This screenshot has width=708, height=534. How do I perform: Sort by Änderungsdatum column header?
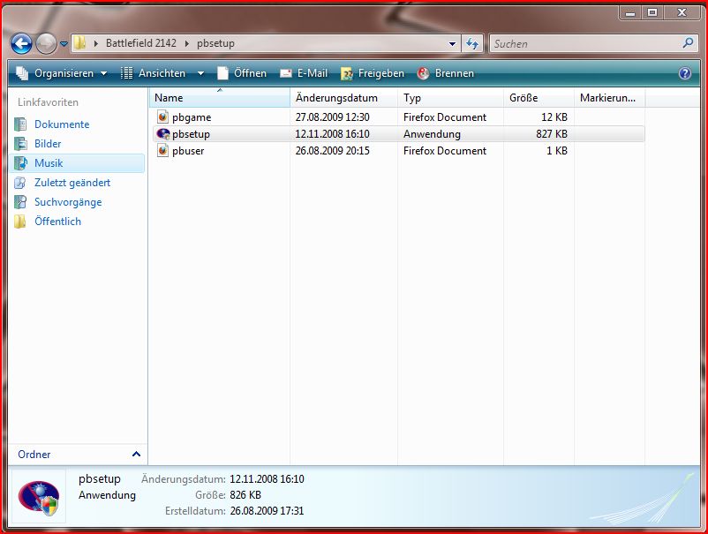(x=343, y=97)
